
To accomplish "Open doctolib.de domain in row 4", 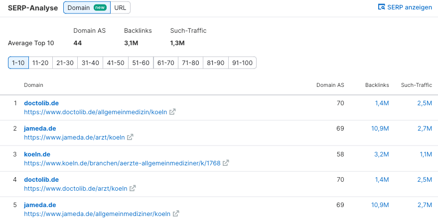I will tap(41, 179).
